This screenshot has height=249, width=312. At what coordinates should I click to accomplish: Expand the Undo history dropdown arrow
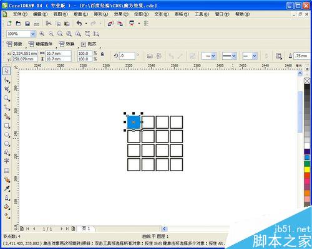pyautogui.click(x=86, y=24)
